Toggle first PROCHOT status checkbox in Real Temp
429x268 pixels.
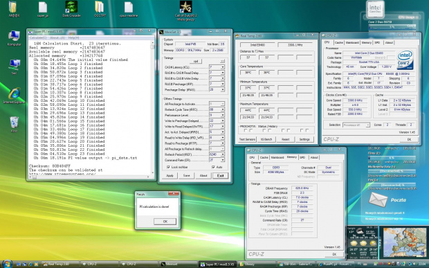click(246, 131)
